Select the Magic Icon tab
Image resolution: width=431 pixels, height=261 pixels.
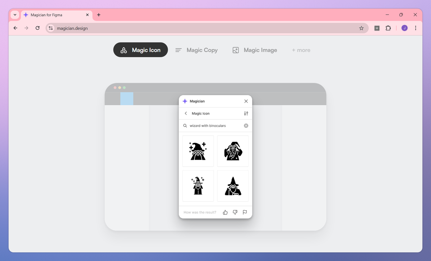click(x=140, y=50)
